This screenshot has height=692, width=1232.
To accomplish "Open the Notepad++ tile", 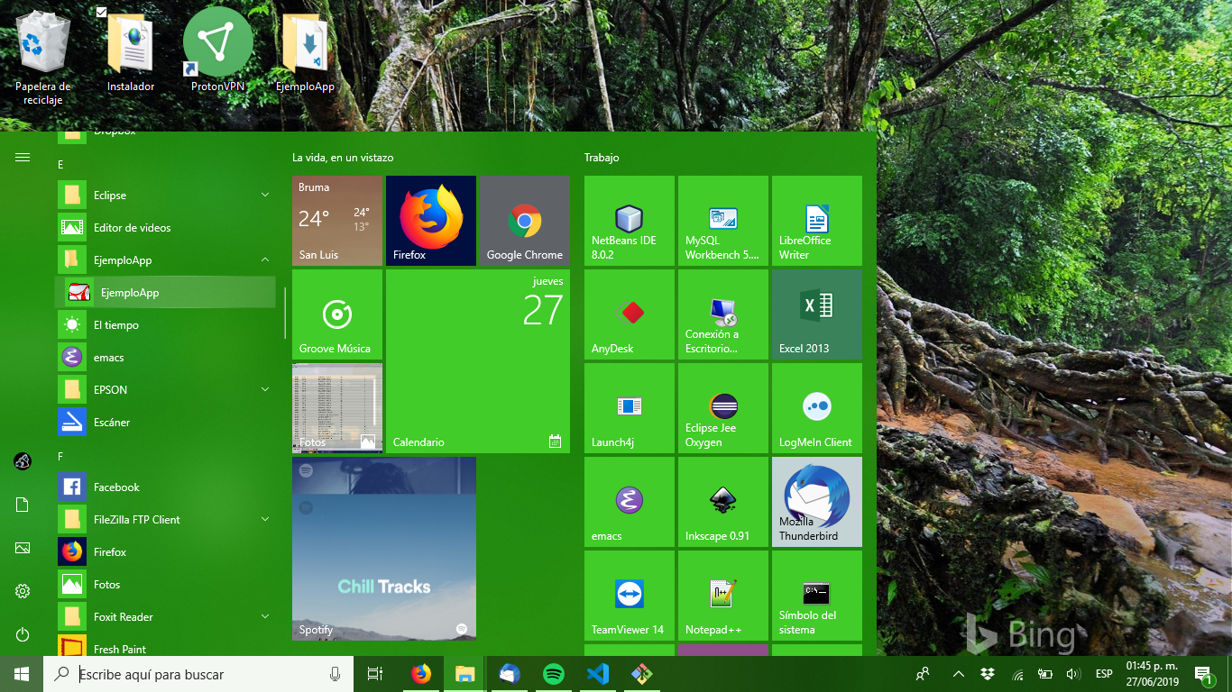I will click(723, 596).
